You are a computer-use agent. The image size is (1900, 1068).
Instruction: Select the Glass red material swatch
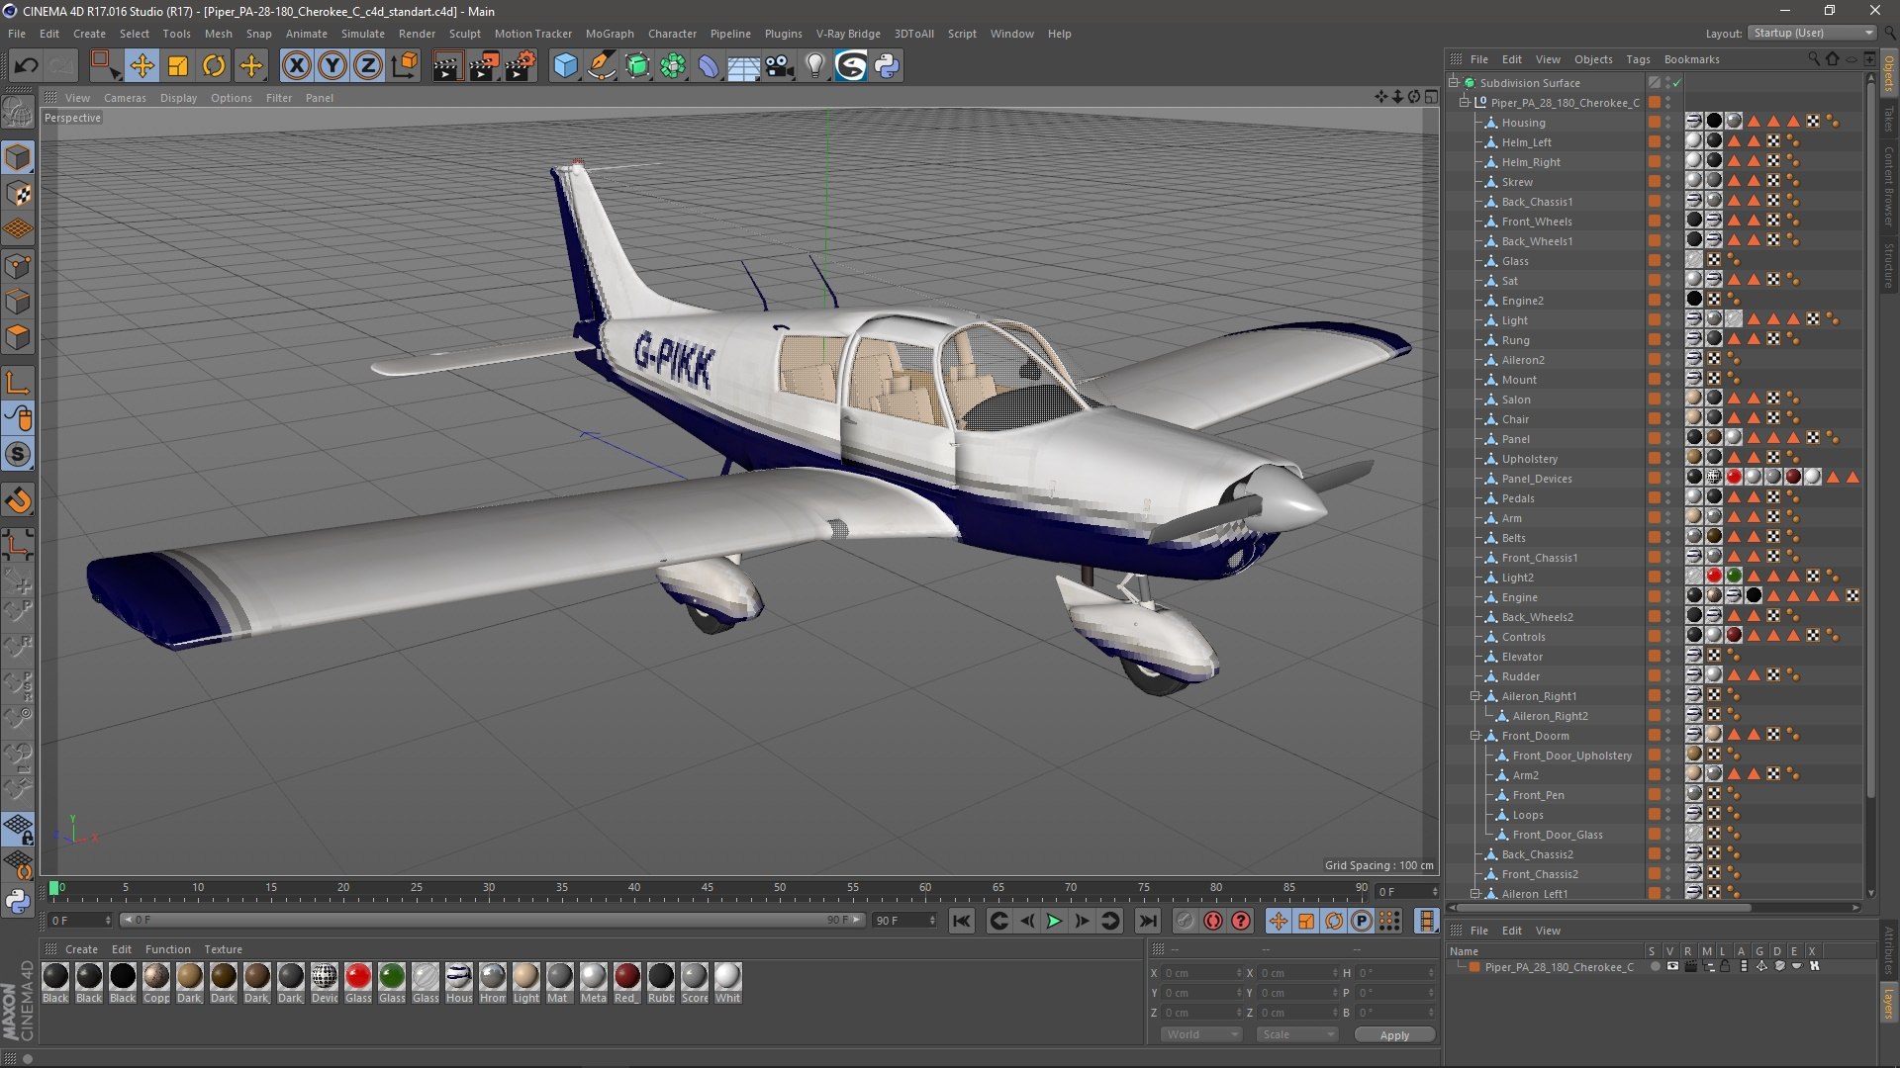coord(358,983)
